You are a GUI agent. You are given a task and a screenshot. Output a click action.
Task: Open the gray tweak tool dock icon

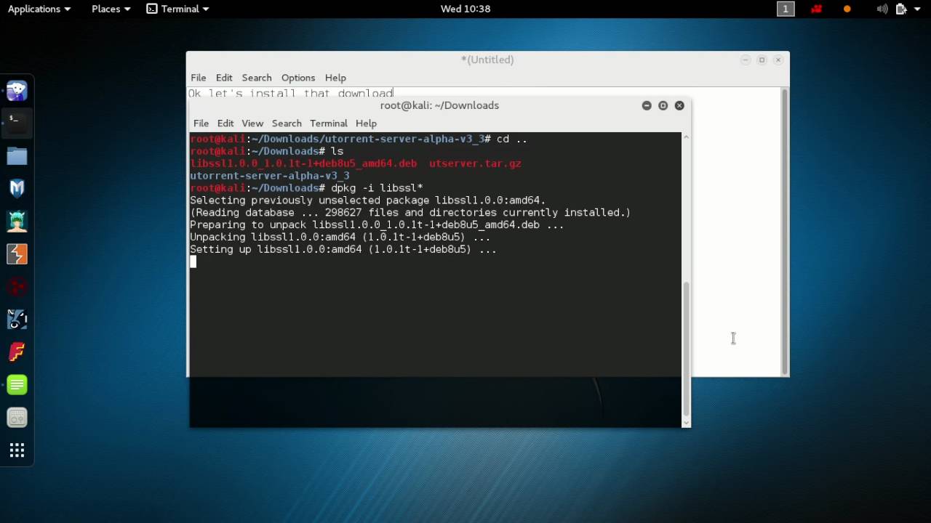17,417
